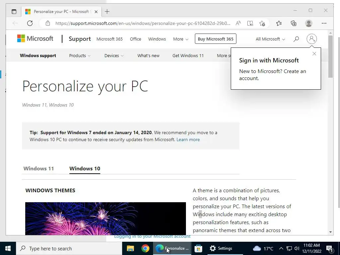This screenshot has width=340, height=255.
Task: Open notification center icon
Action: point(330,248)
